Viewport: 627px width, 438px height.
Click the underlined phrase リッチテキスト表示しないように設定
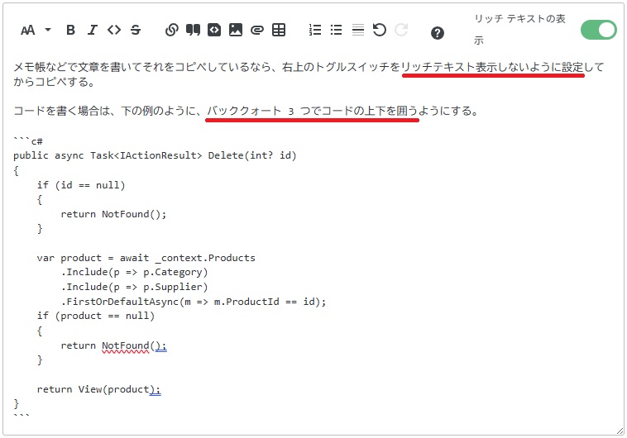493,67
